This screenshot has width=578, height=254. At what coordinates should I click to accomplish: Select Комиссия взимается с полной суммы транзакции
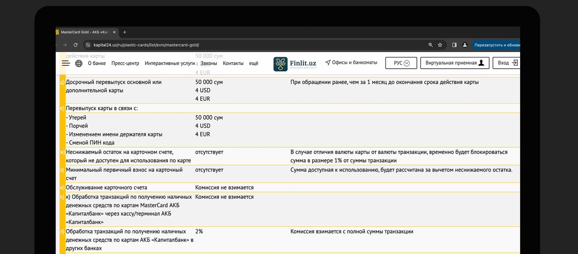(x=352, y=231)
